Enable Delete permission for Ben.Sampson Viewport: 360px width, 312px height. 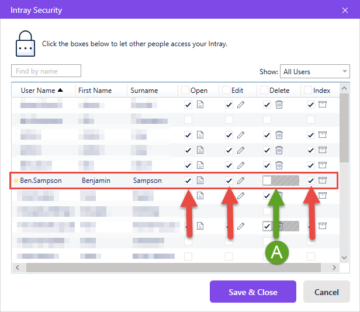pyautogui.click(x=267, y=181)
